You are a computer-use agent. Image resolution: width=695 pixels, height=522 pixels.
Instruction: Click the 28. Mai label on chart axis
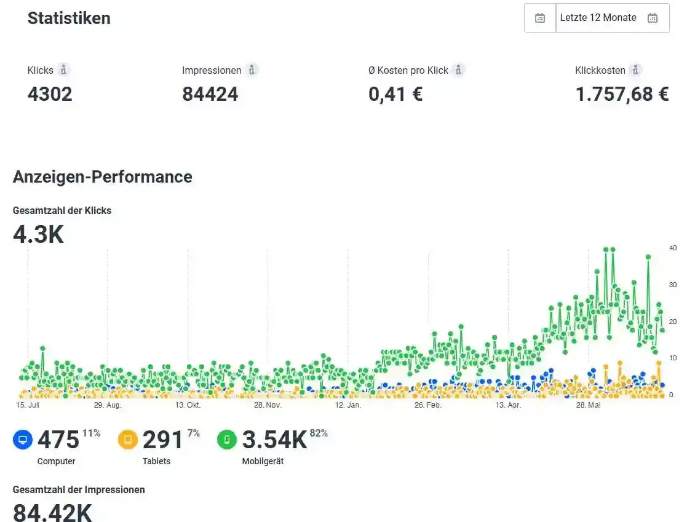click(x=588, y=406)
